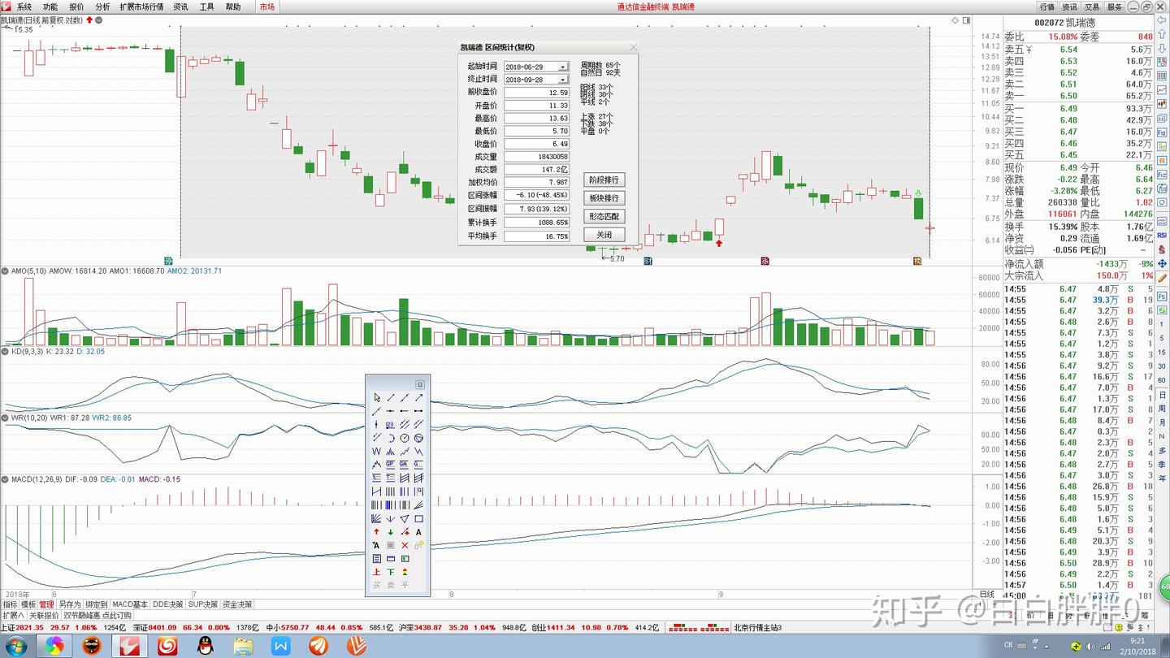
Task: Click the 另存为 tab
Action: [70, 604]
